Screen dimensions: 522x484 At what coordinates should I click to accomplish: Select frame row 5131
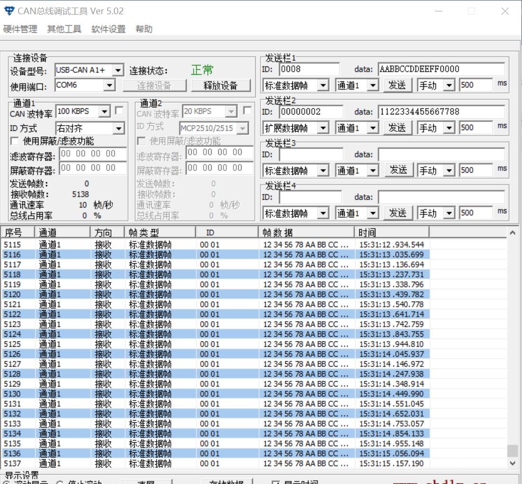(x=215, y=404)
